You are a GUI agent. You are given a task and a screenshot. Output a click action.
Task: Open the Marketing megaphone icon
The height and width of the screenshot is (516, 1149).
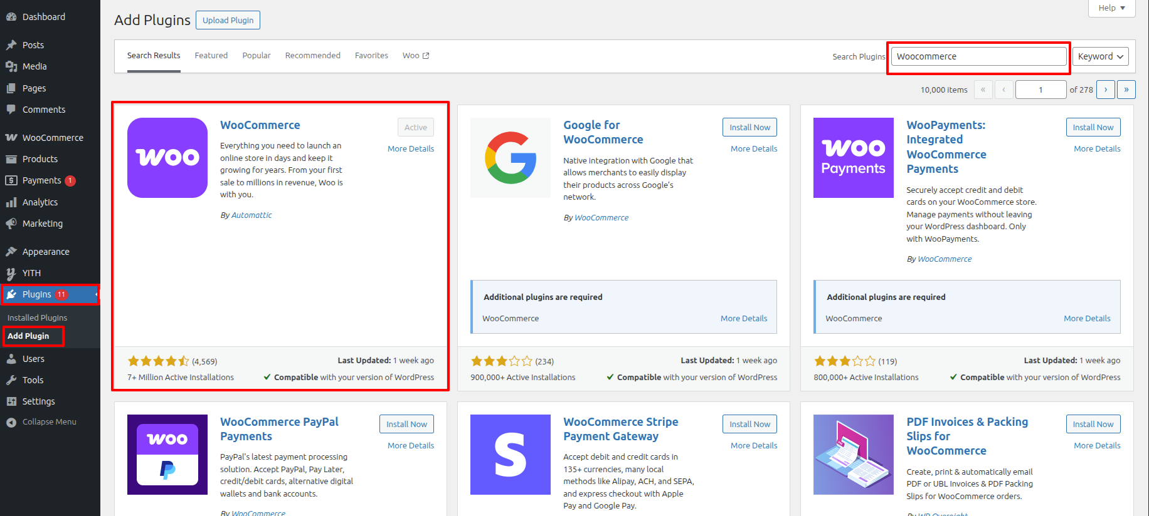[x=11, y=224]
